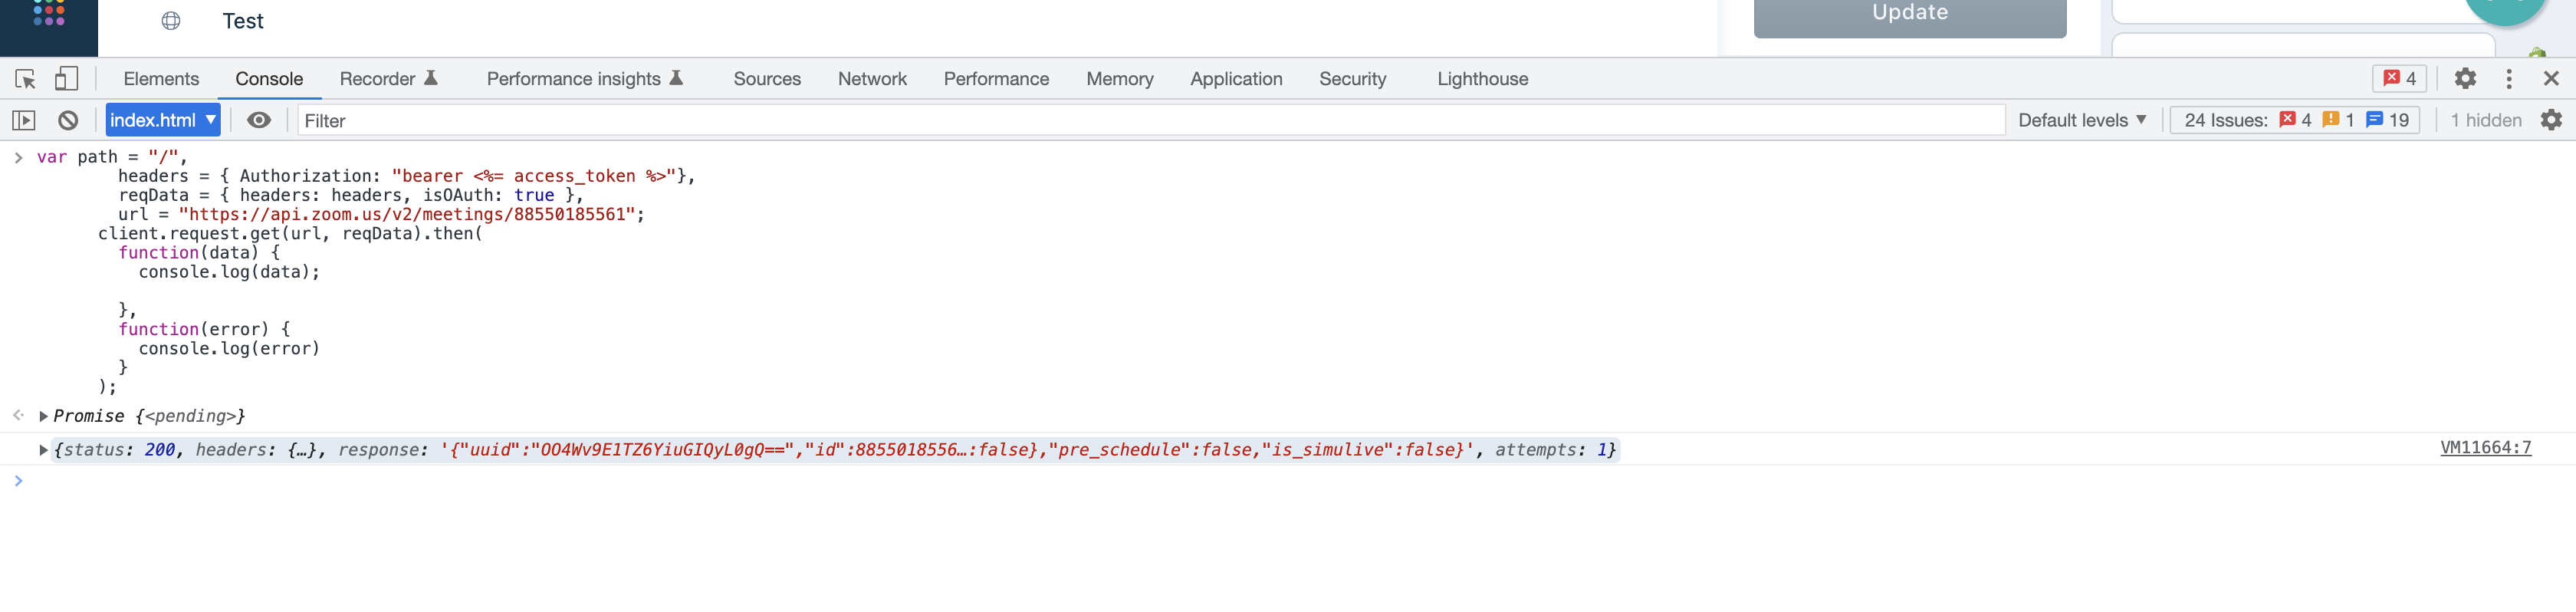Open console settings gear next to hidden count
The height and width of the screenshot is (612, 2576).
pos(2551,121)
